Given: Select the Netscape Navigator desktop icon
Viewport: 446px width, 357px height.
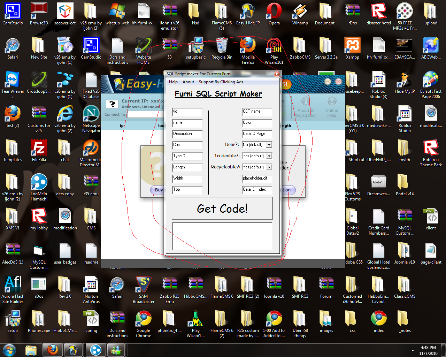Looking at the screenshot, I should [91, 120].
